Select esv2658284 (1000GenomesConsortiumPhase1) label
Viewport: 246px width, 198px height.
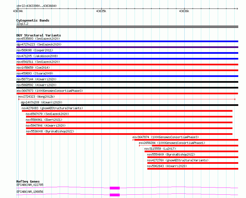pos(172,143)
